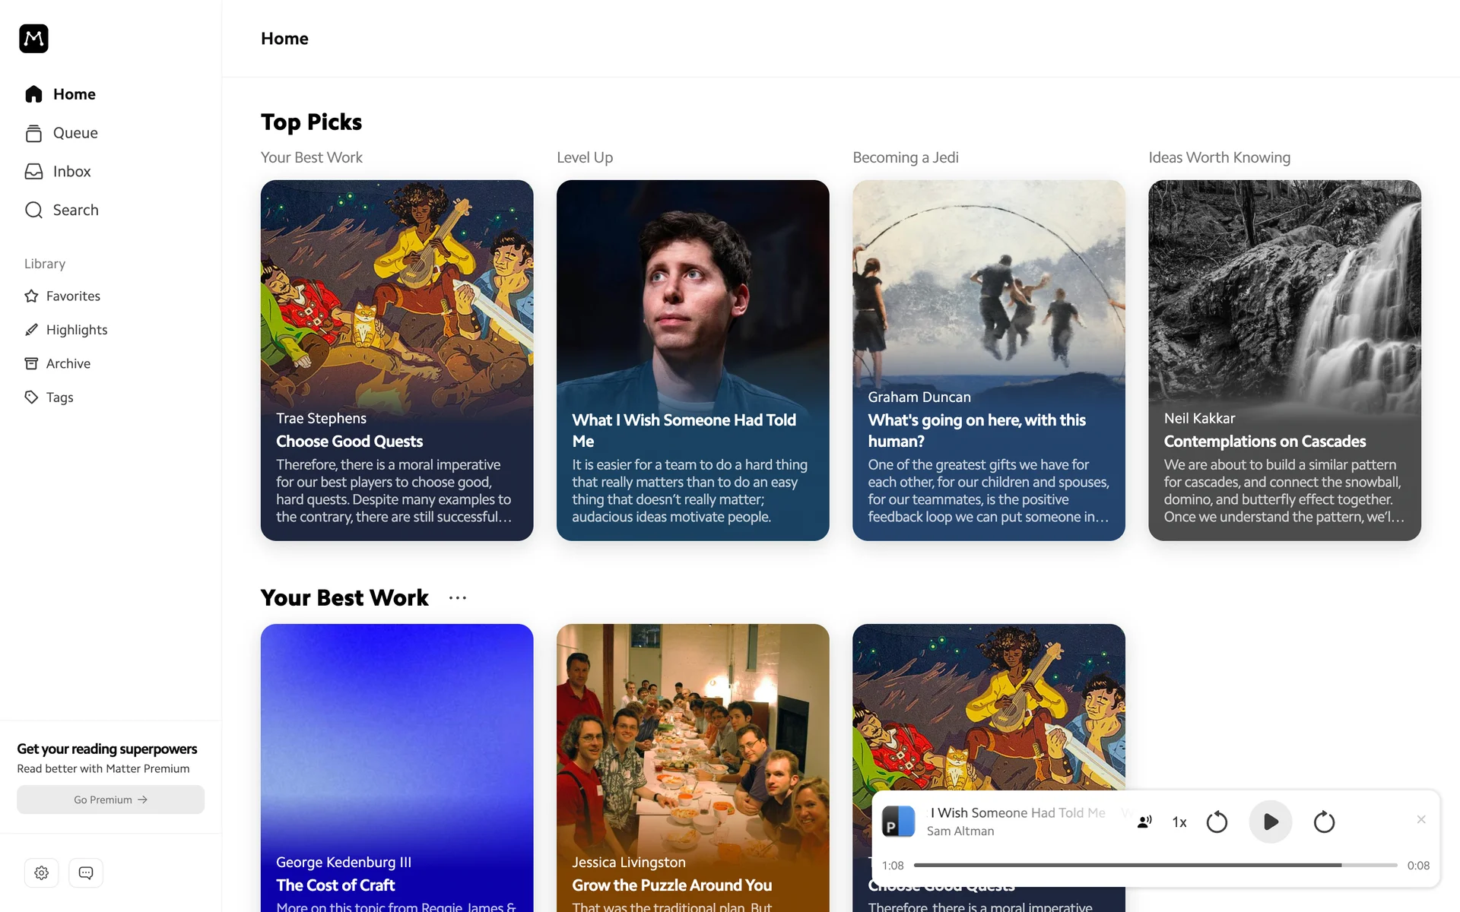This screenshot has width=1460, height=912.
Task: Open the Contemplations on Cascades card
Action: click(x=1284, y=360)
